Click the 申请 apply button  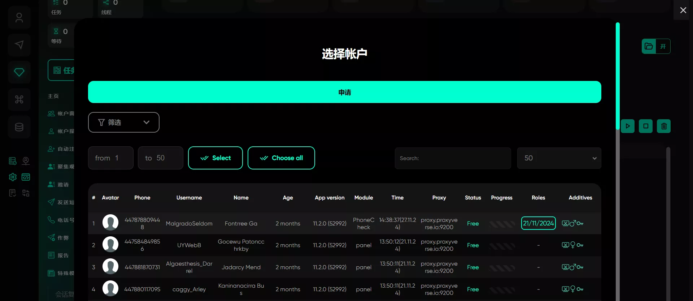[x=345, y=92]
